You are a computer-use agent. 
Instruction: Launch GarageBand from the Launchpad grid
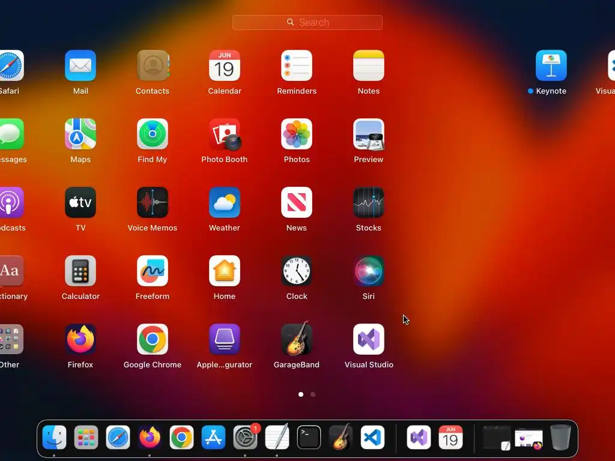point(297,339)
